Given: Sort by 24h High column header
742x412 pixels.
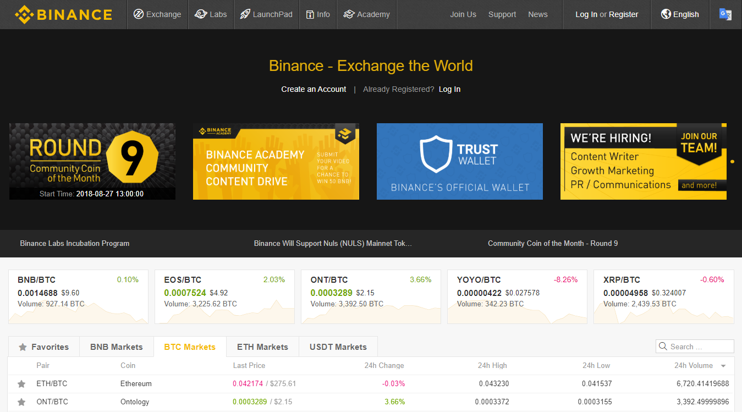Looking at the screenshot, I should [492, 365].
